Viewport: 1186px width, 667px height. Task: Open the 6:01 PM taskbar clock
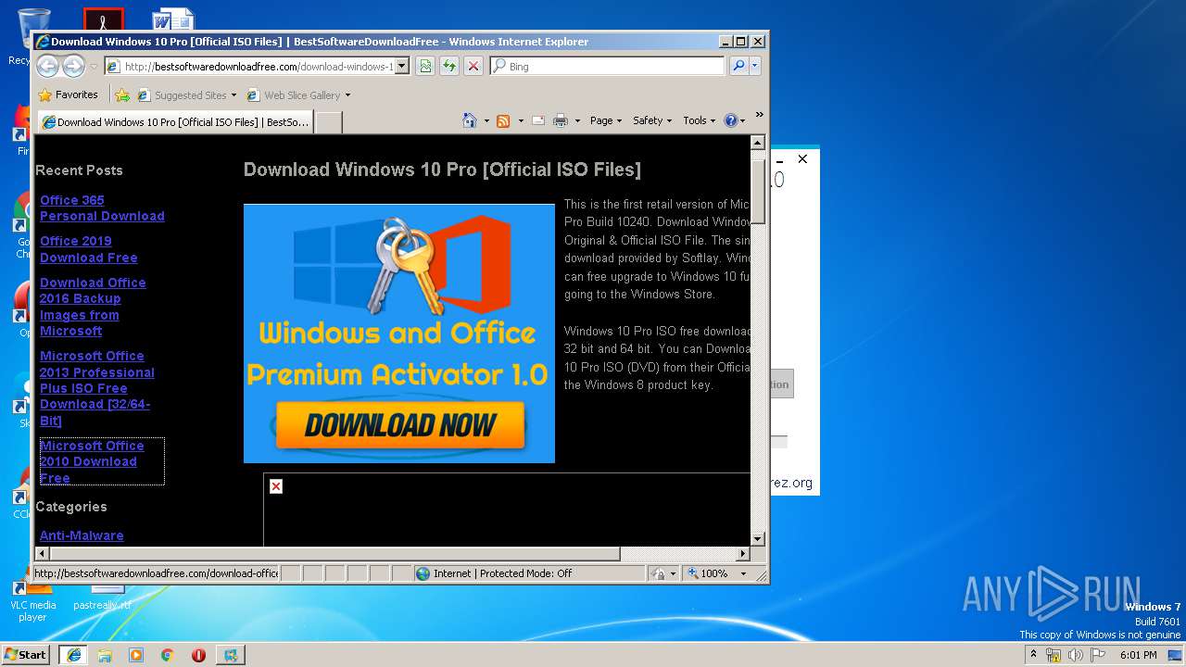coord(1139,655)
